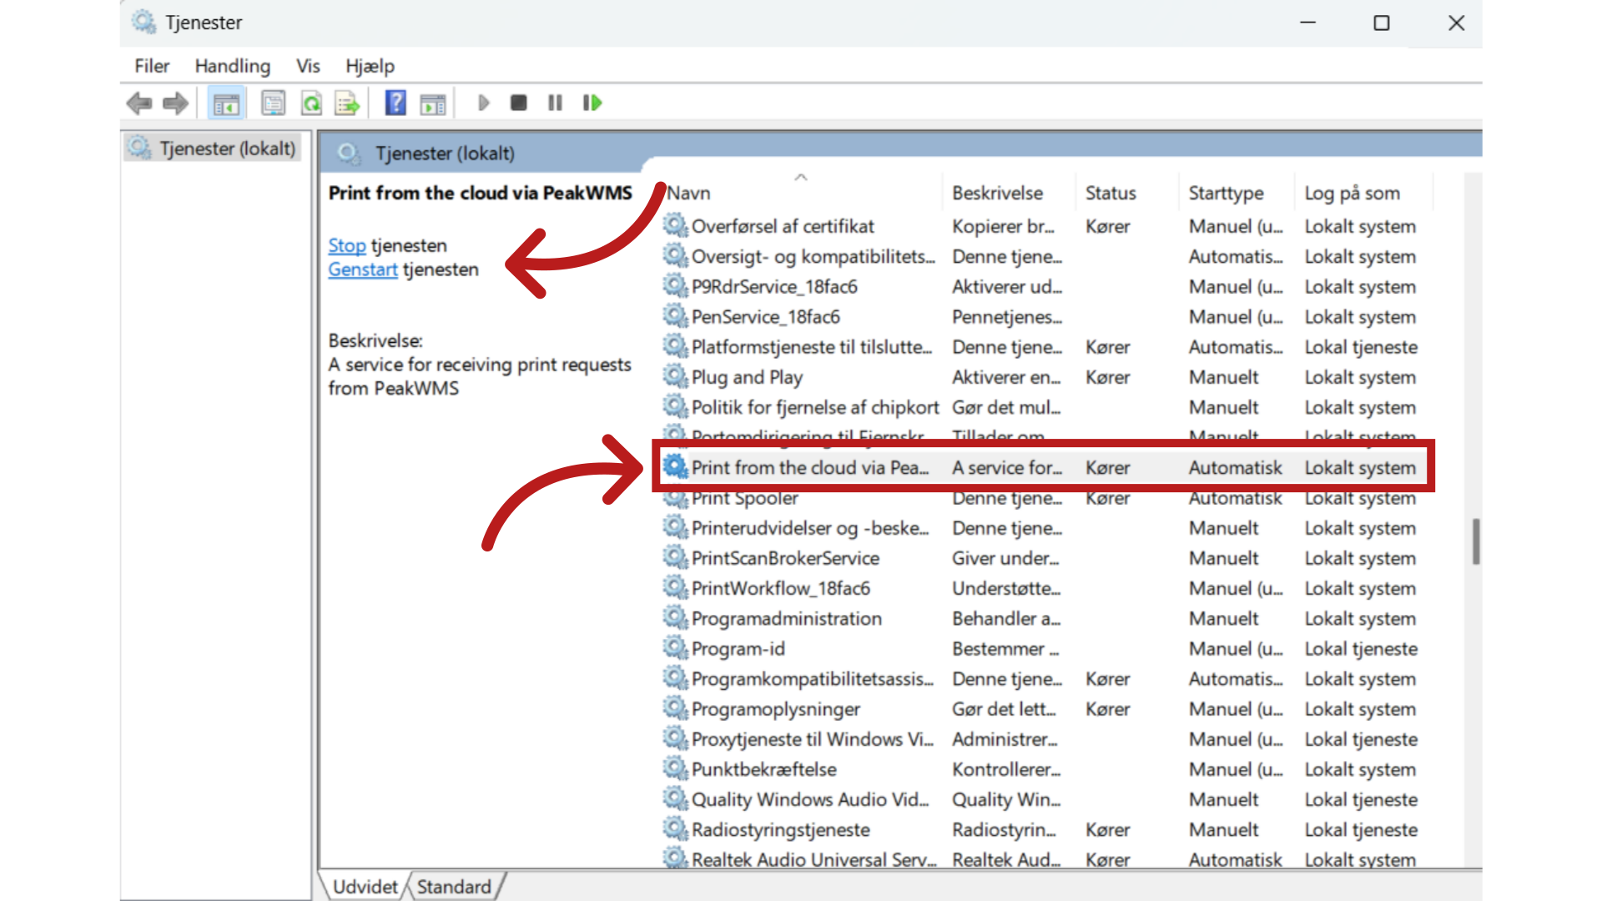Click gear icon beside Radiostyringstjeneste
The image size is (1602, 901).
click(x=674, y=828)
